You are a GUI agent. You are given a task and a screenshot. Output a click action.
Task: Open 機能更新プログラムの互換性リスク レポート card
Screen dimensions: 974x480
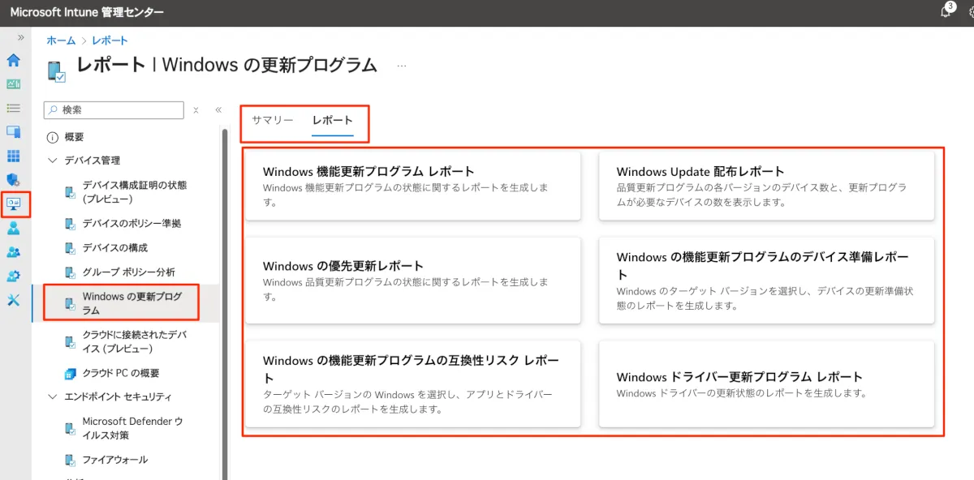click(413, 384)
